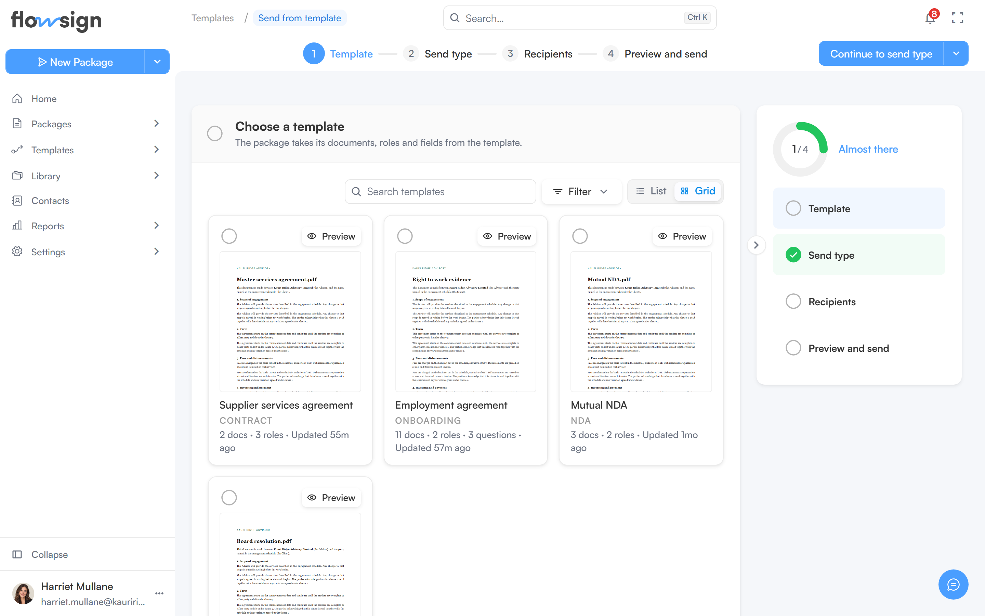985x616 pixels.
Task: Focus the global Search field
Action: (580, 18)
